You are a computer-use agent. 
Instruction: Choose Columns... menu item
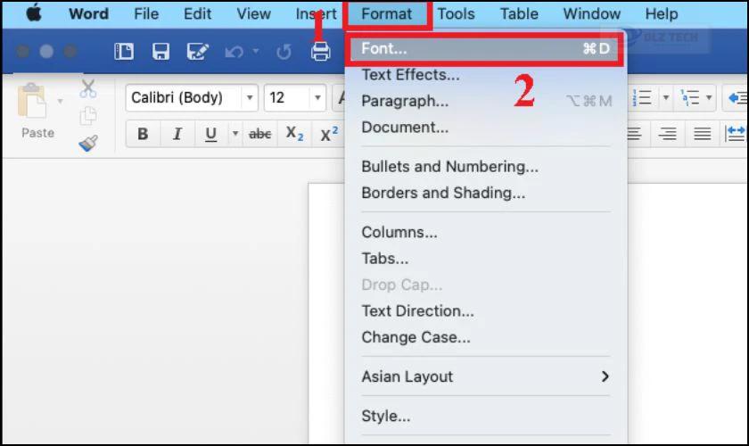485,232
